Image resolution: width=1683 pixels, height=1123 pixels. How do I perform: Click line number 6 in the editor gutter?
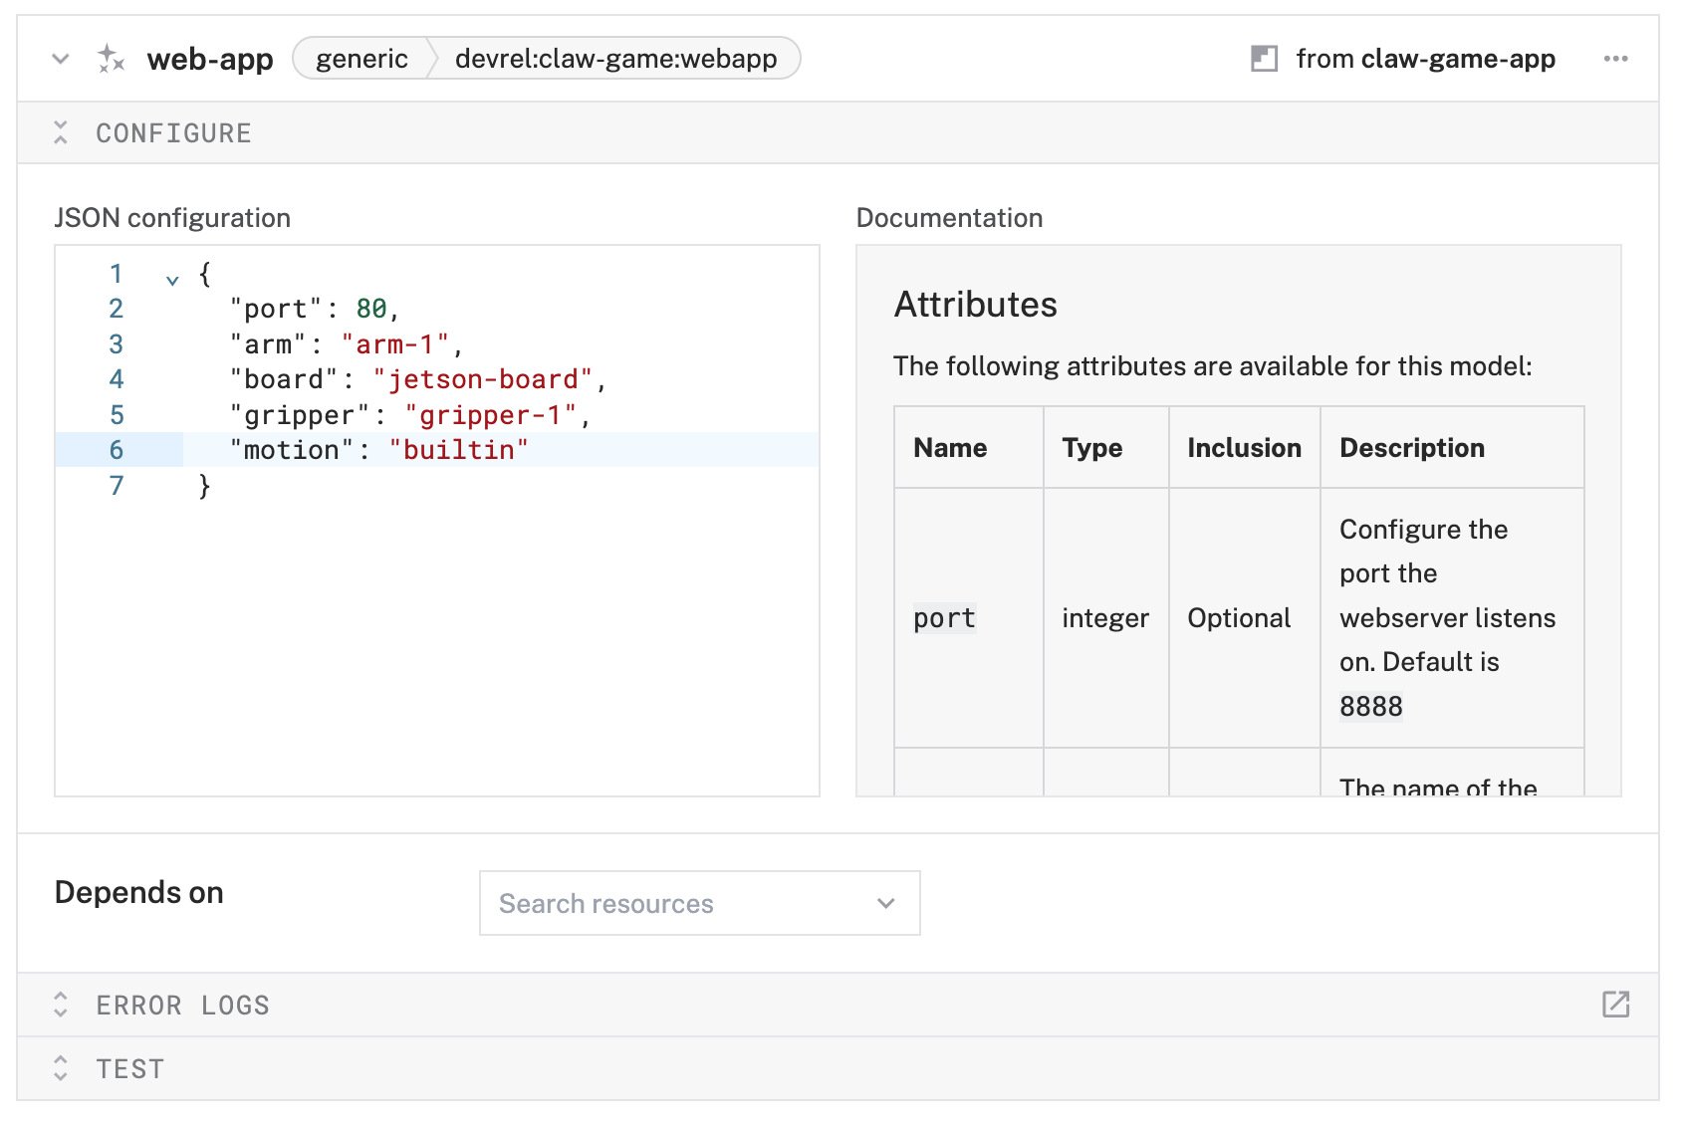tap(117, 450)
